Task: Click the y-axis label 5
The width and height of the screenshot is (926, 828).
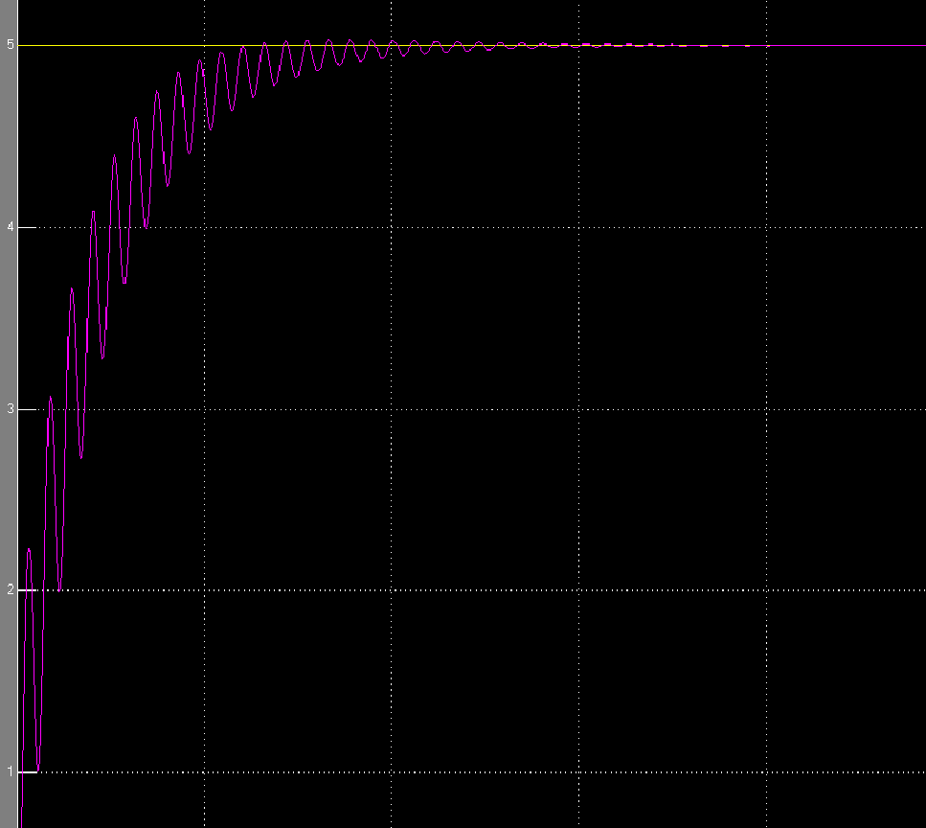Action: 10,45
